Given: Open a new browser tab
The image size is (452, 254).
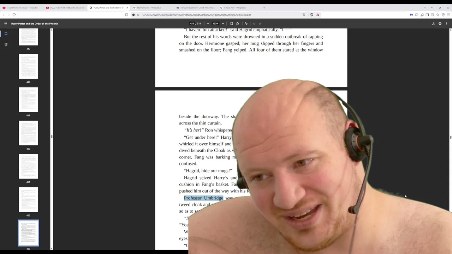Looking at the screenshot, I should (x=264, y=8).
